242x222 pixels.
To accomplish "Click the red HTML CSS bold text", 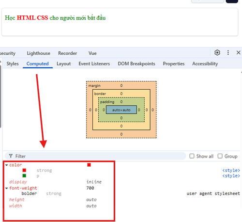I will [x=32, y=17].
